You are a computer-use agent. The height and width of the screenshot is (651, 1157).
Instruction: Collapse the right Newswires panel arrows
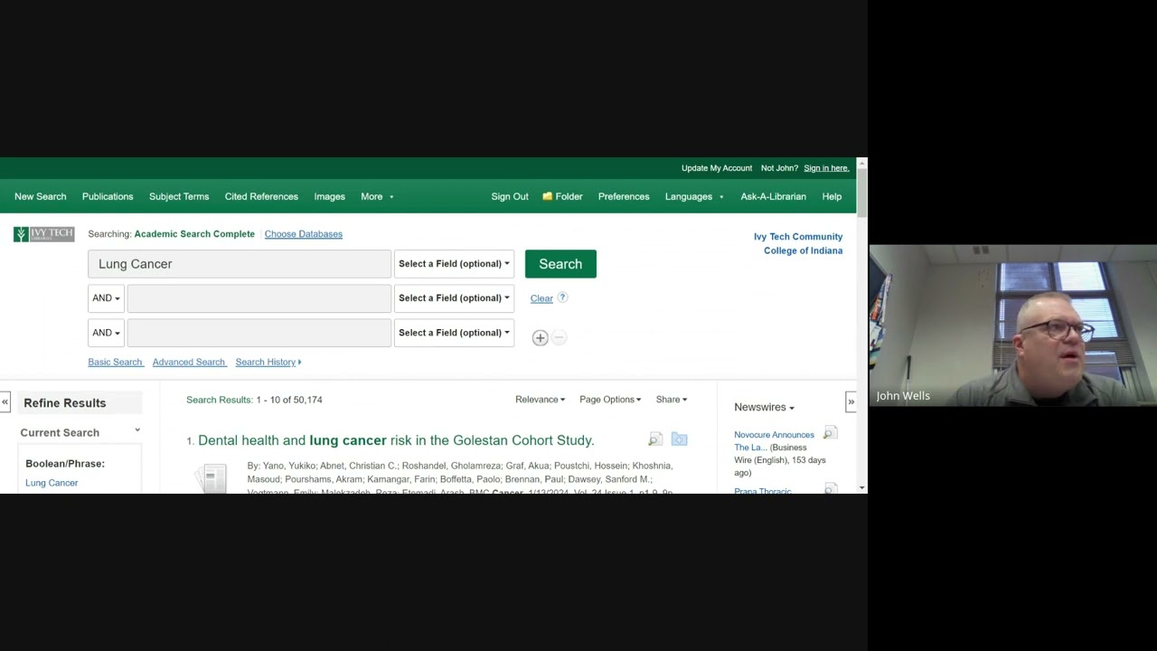(851, 402)
